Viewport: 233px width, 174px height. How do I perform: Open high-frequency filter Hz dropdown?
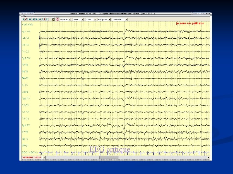78,20
